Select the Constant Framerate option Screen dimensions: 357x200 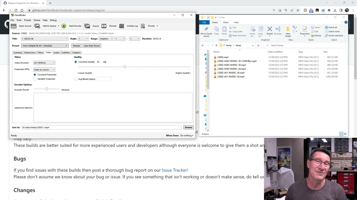tap(35, 75)
